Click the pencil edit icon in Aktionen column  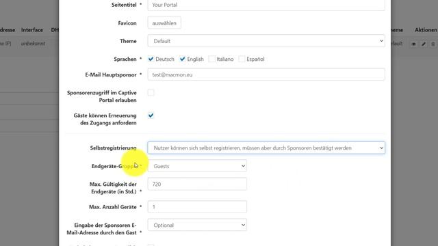pos(424,44)
